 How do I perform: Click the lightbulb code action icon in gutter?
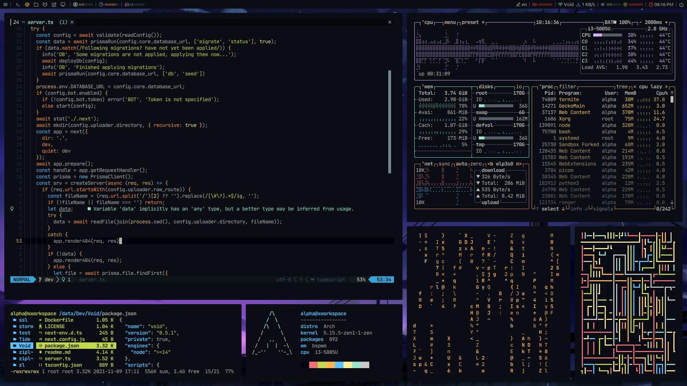[12, 209]
